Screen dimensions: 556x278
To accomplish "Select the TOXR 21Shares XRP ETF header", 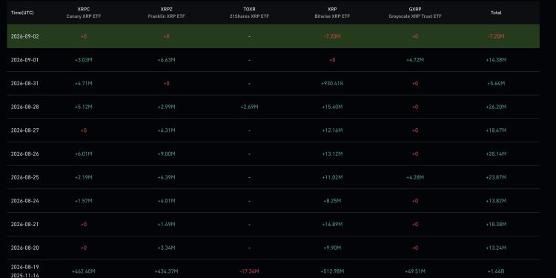I will pyautogui.click(x=249, y=13).
